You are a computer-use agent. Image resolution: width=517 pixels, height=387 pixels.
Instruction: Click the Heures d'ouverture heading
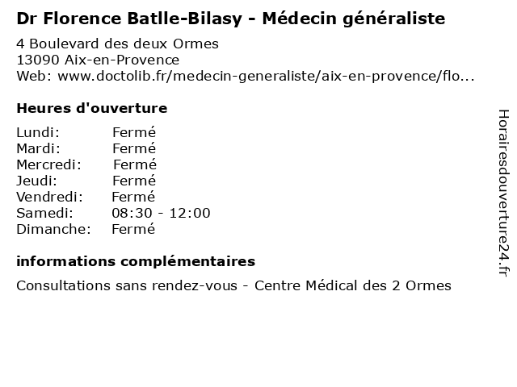coord(92,108)
